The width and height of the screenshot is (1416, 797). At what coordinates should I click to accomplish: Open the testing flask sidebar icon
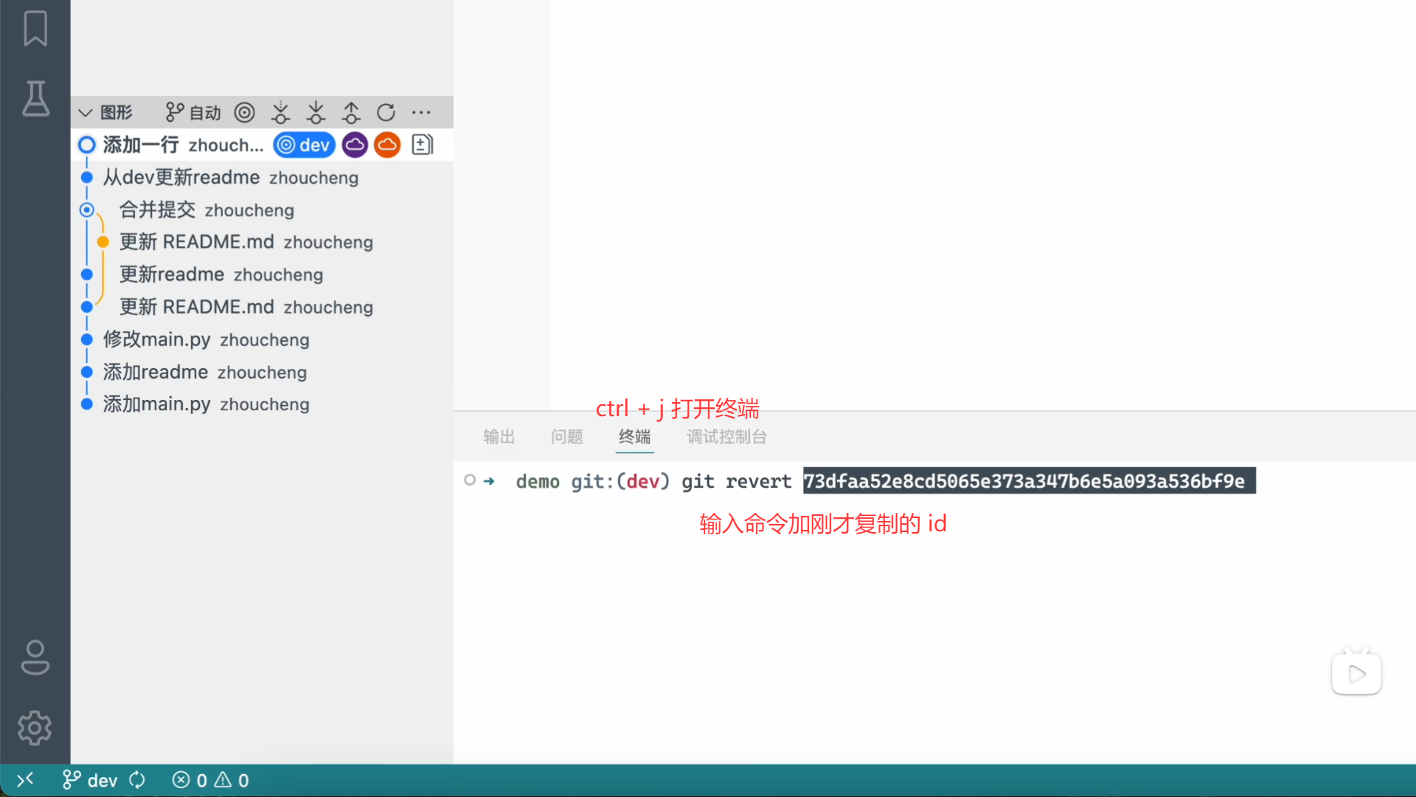(x=35, y=99)
